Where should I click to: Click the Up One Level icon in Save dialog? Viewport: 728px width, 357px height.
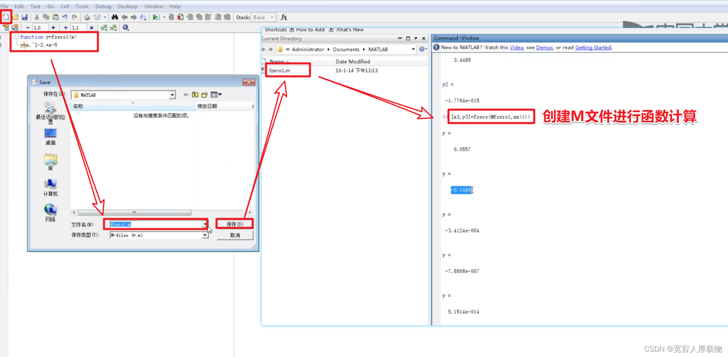195,95
